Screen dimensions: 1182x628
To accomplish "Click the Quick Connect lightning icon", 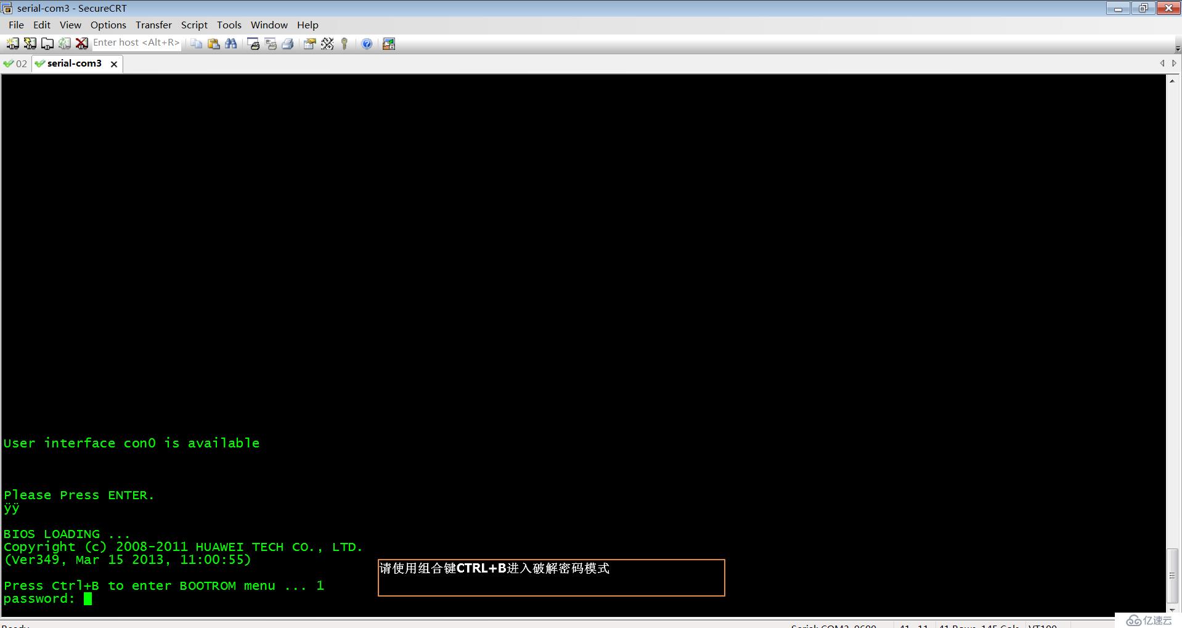I will point(30,43).
